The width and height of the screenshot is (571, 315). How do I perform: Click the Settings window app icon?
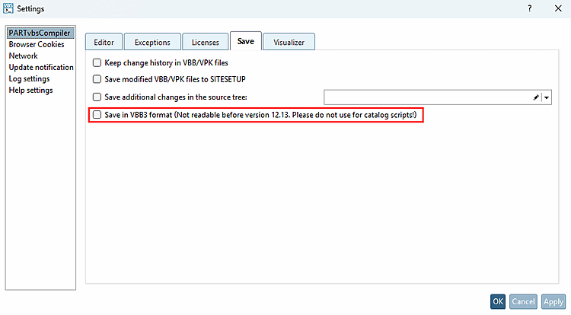8,8
